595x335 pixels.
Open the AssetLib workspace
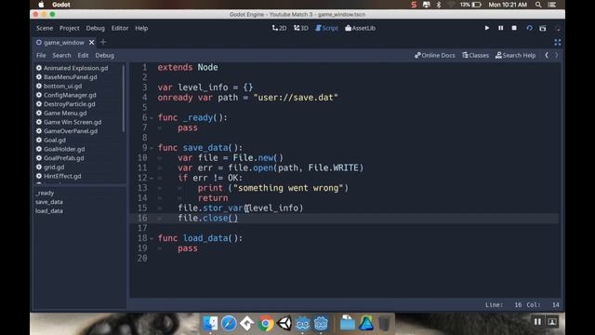(x=360, y=28)
